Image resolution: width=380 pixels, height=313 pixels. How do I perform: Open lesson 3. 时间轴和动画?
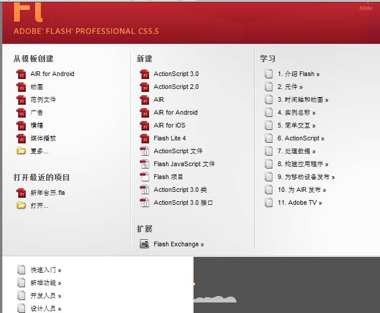[303, 99]
